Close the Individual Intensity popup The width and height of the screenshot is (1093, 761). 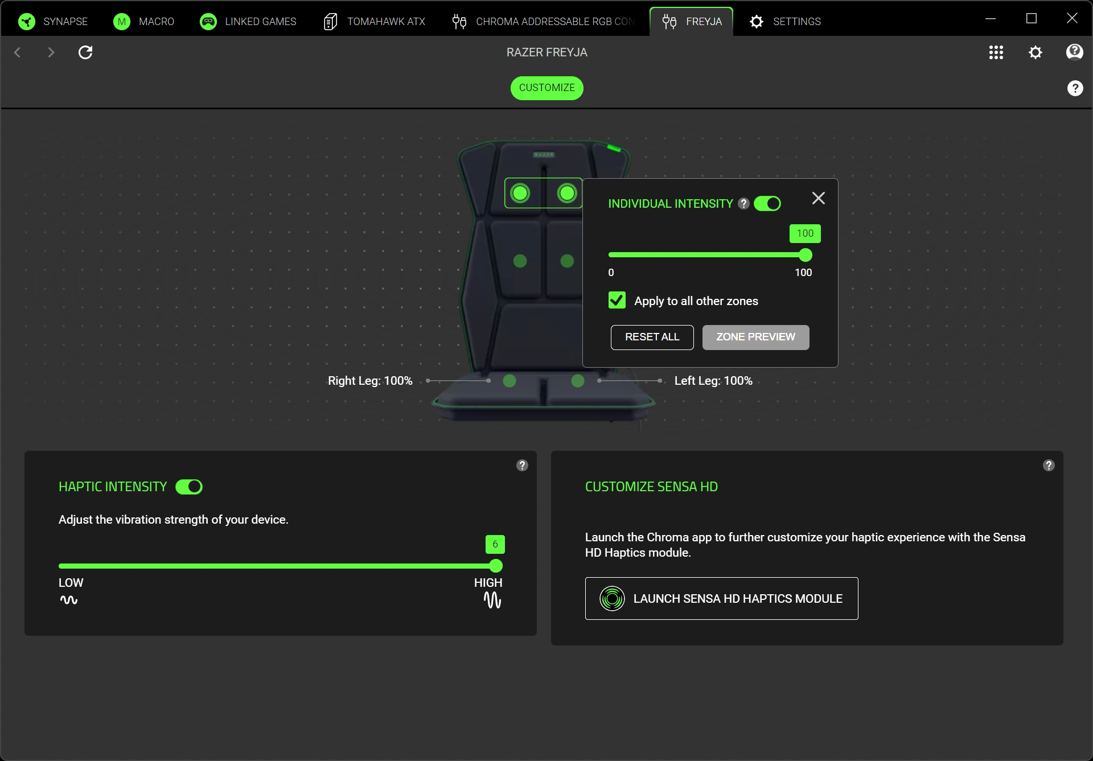coord(818,198)
